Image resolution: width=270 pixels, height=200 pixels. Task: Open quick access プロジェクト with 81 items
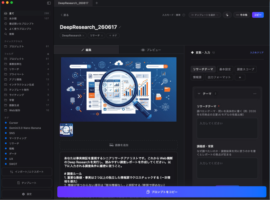pos(27,46)
